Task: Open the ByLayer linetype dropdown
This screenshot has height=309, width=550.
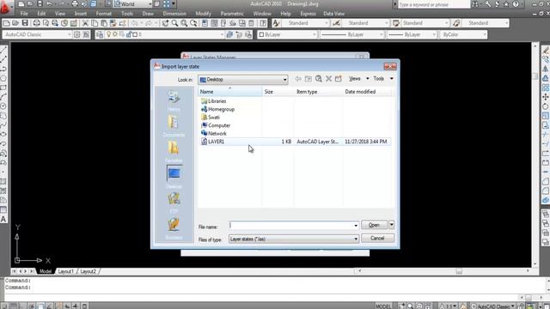Action: (351, 34)
